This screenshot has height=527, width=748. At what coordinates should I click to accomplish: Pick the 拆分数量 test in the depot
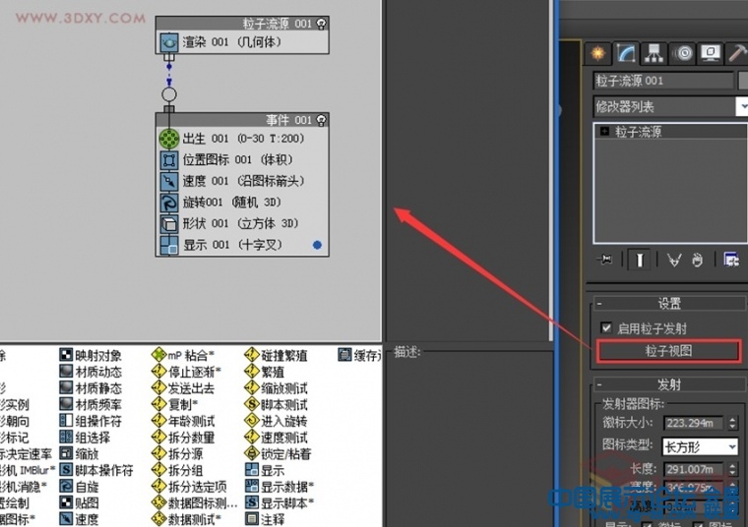[x=183, y=437]
